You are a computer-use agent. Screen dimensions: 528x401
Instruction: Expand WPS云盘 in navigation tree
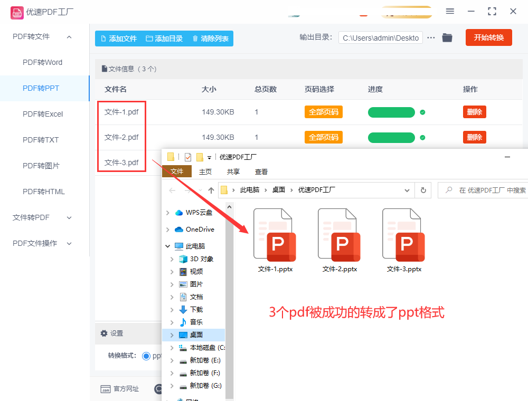[168, 213]
